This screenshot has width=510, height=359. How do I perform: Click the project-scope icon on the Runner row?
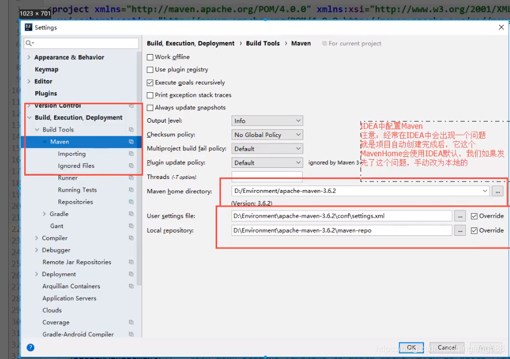pyautogui.click(x=131, y=178)
